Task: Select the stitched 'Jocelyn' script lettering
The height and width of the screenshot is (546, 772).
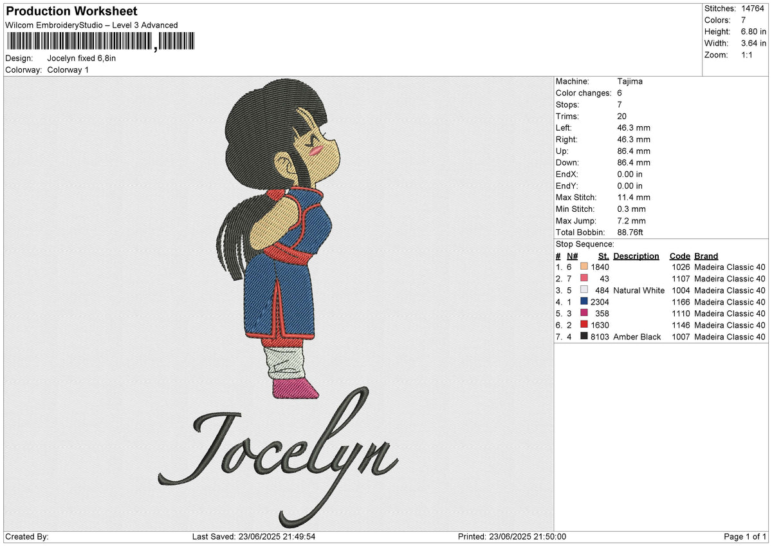Action: click(x=278, y=457)
